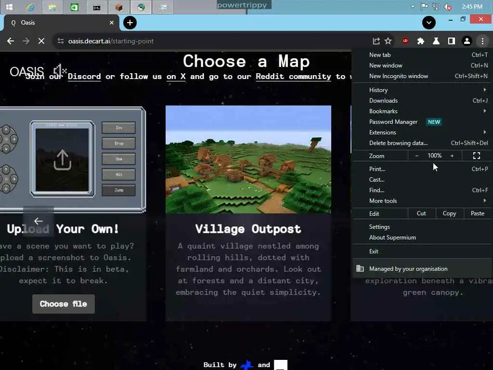The height and width of the screenshot is (370, 493).
Task: Follow the on X link
Action: coord(176,77)
